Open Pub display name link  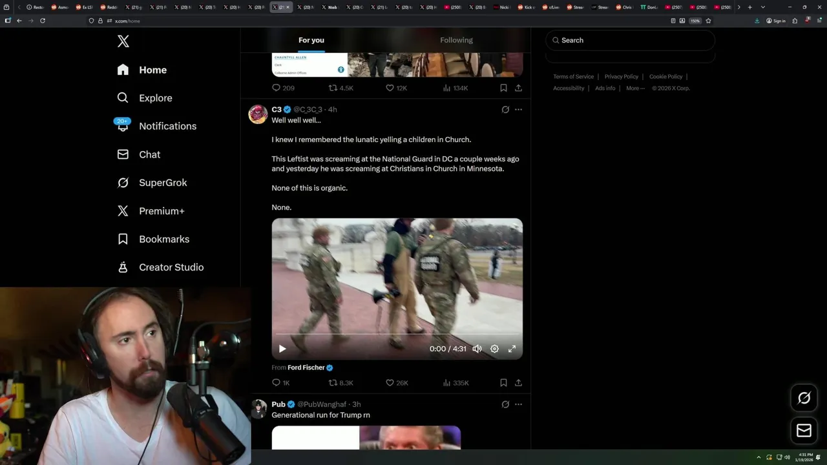(x=278, y=404)
